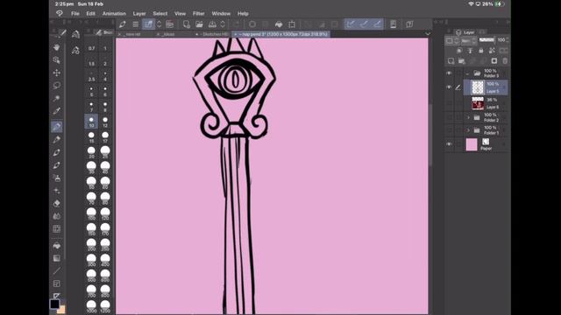561x315 pixels.
Task: Open the File menu
Action: point(75,14)
